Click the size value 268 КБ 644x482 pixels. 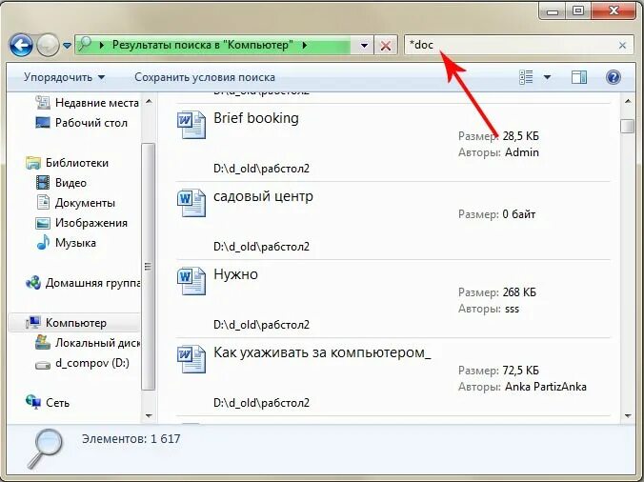tap(519, 292)
